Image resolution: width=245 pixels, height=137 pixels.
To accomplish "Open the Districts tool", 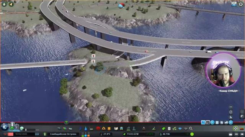I will [70, 129].
